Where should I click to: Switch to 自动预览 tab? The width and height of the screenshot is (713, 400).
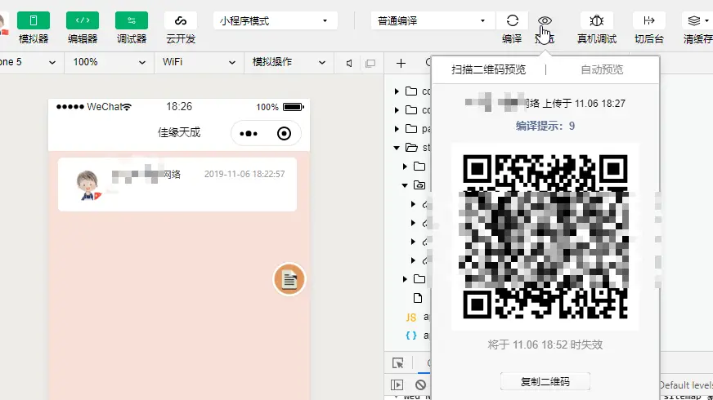tap(602, 69)
